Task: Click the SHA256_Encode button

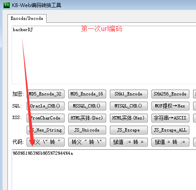Action: pos(170,94)
